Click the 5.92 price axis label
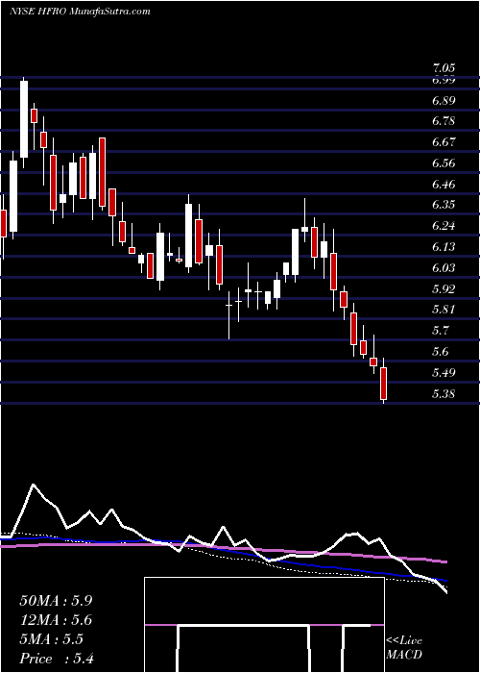The image size is (480, 673). 444,288
